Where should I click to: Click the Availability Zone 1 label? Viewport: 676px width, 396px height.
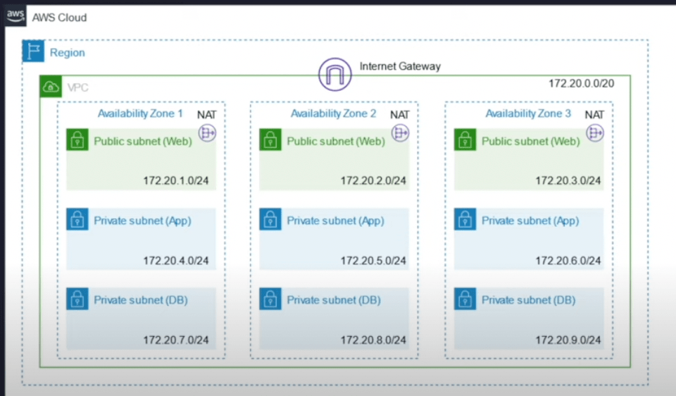coord(140,113)
